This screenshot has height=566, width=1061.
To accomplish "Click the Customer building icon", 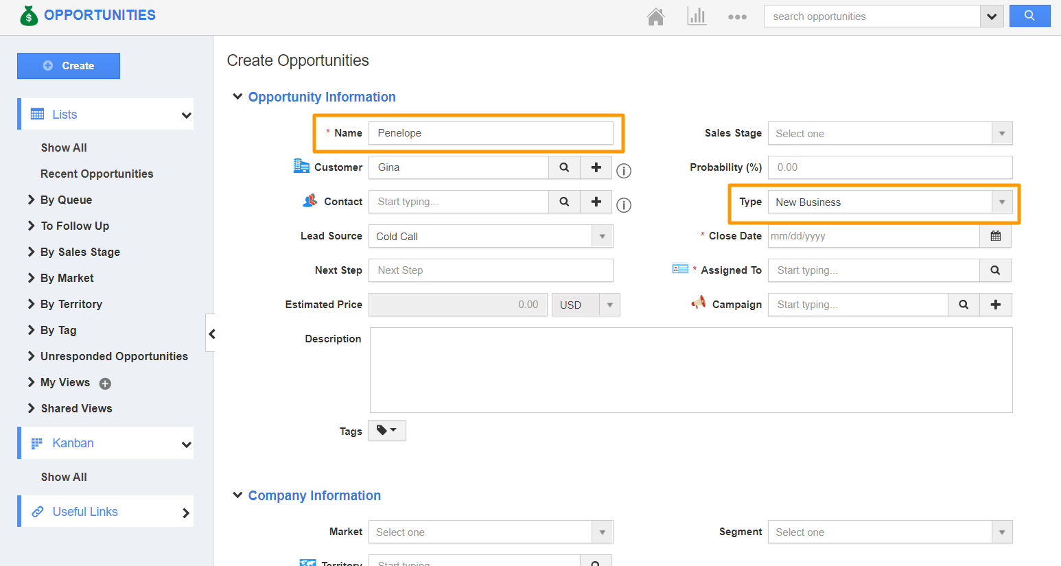I will 301,165.
